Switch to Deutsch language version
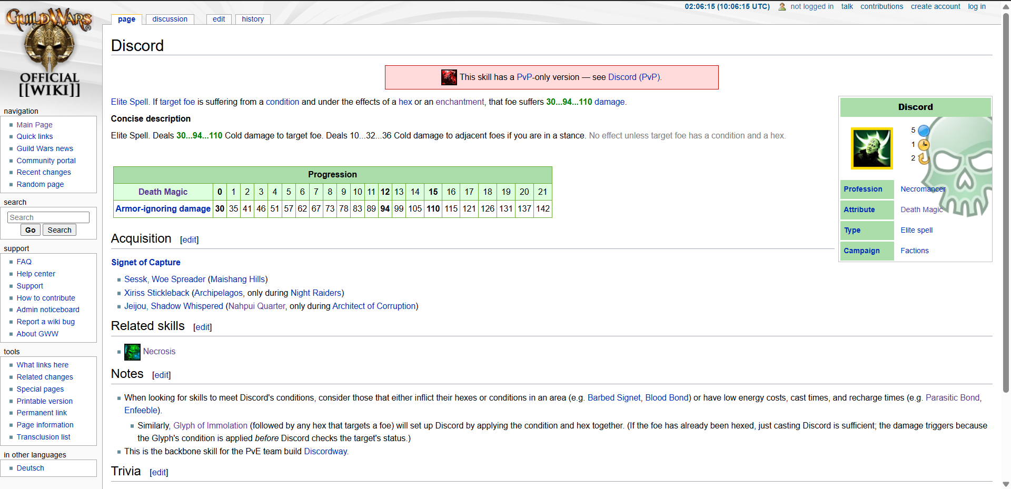1011x489 pixels. click(30, 468)
